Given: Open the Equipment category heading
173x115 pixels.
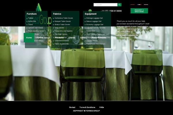Looking at the screenshot, I should coord(91,14).
